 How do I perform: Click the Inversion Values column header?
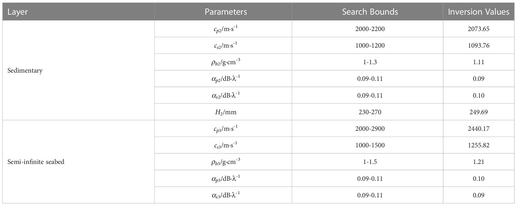click(x=479, y=12)
